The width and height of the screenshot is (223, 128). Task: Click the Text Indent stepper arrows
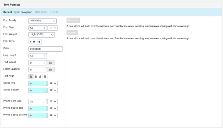pyautogui.click(x=45, y=63)
